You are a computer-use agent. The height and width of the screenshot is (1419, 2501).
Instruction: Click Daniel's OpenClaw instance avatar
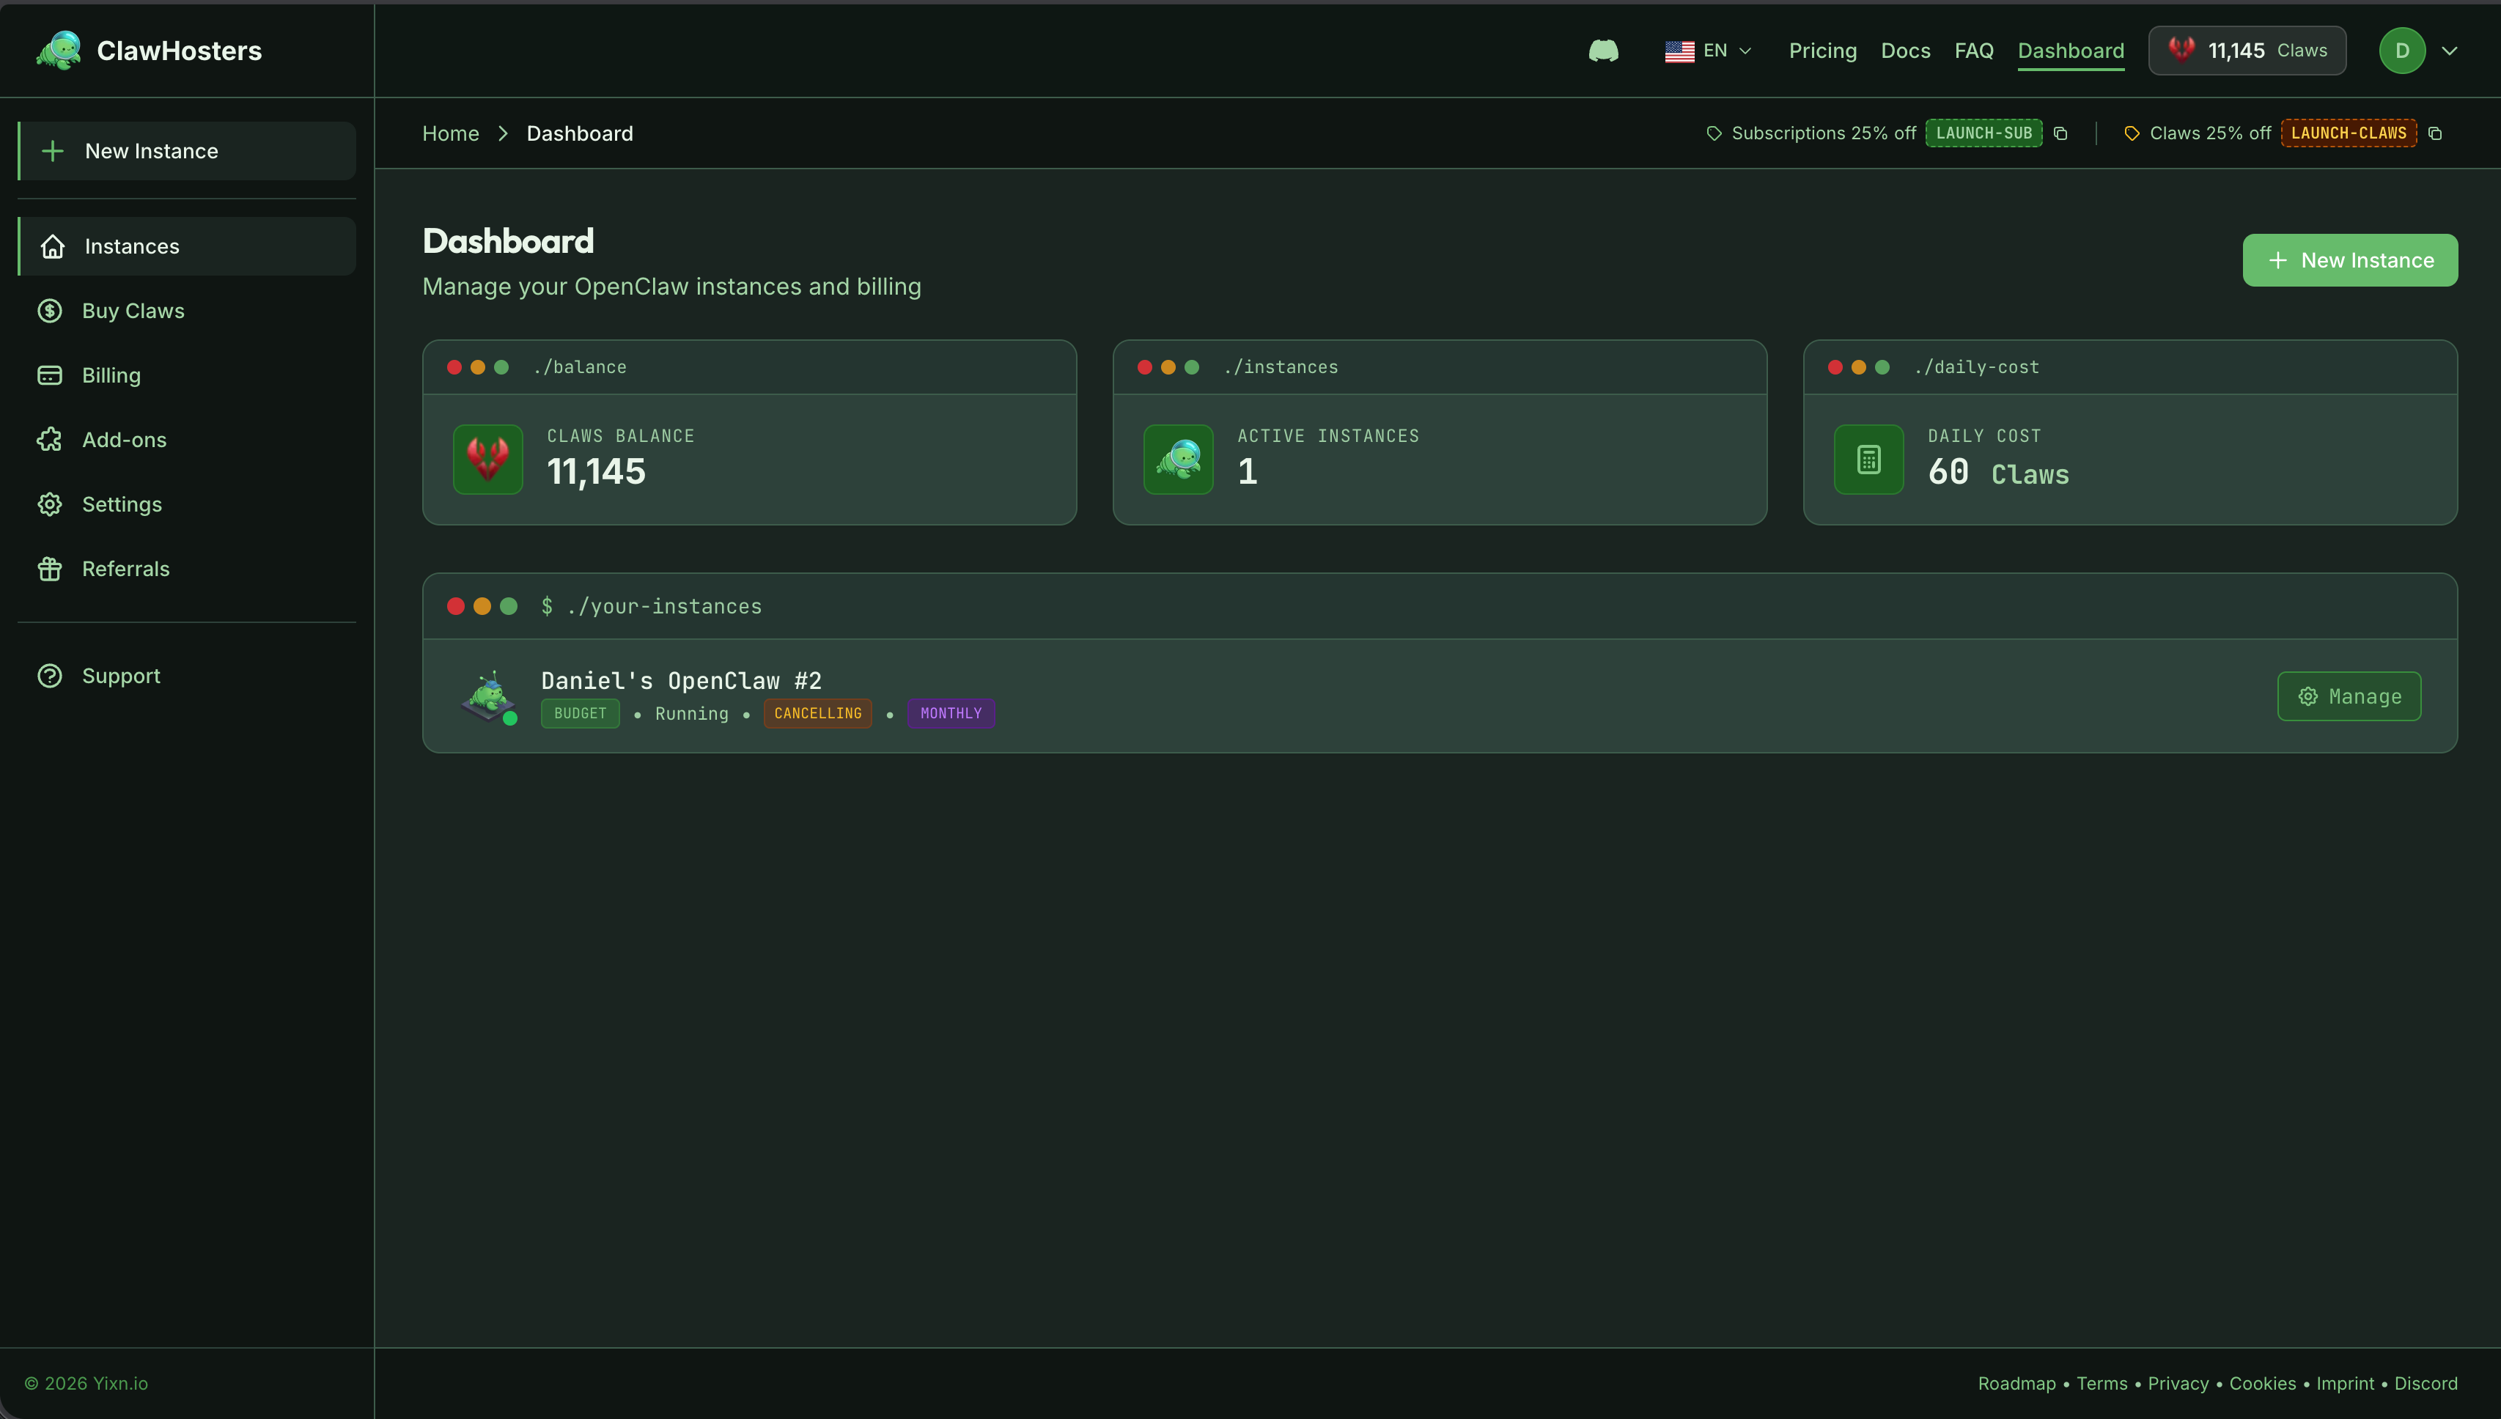click(x=487, y=696)
